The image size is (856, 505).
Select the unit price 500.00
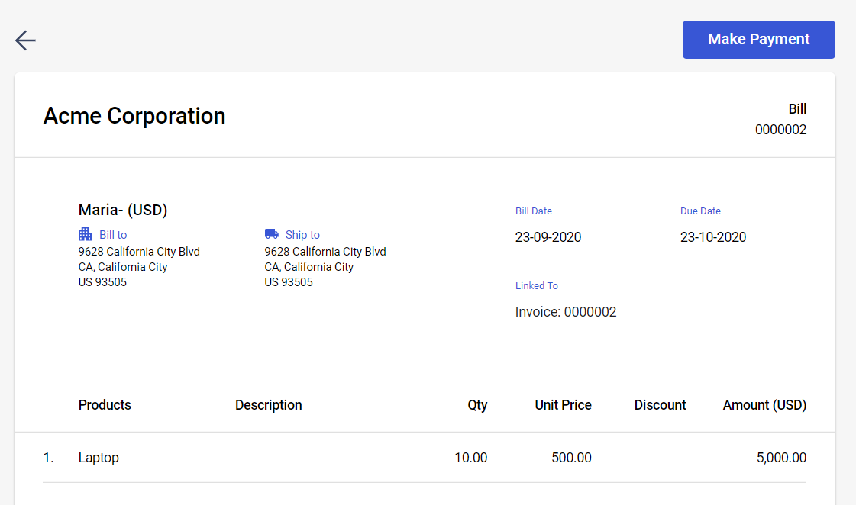pyautogui.click(x=571, y=458)
